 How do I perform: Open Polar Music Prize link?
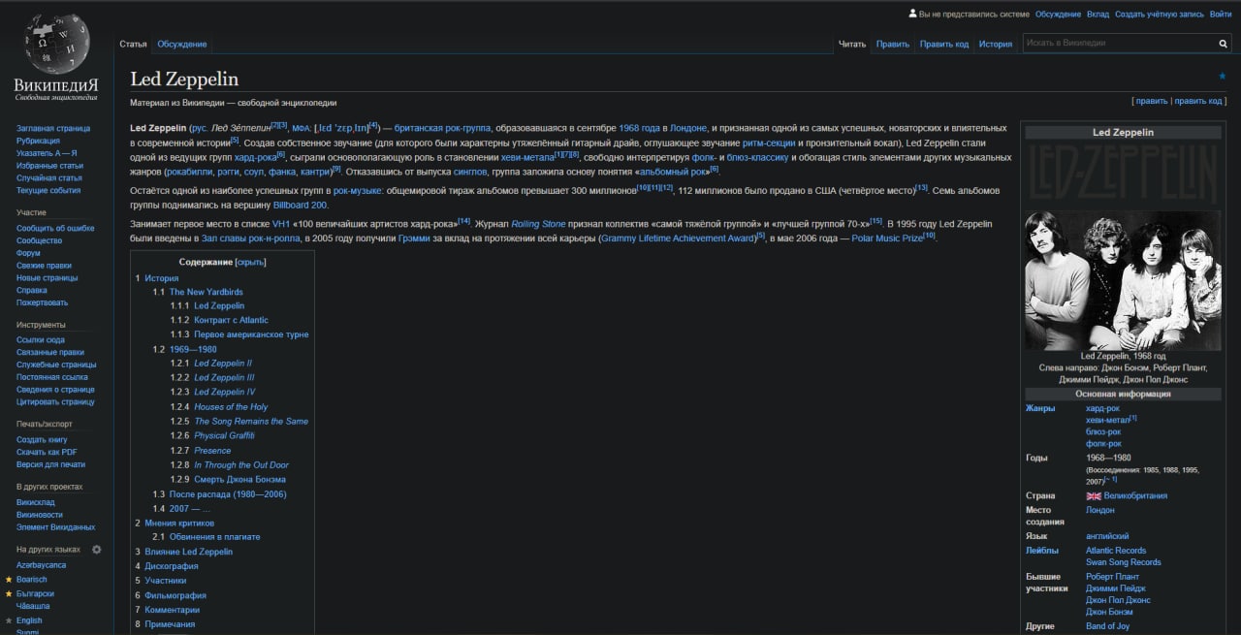pos(887,238)
